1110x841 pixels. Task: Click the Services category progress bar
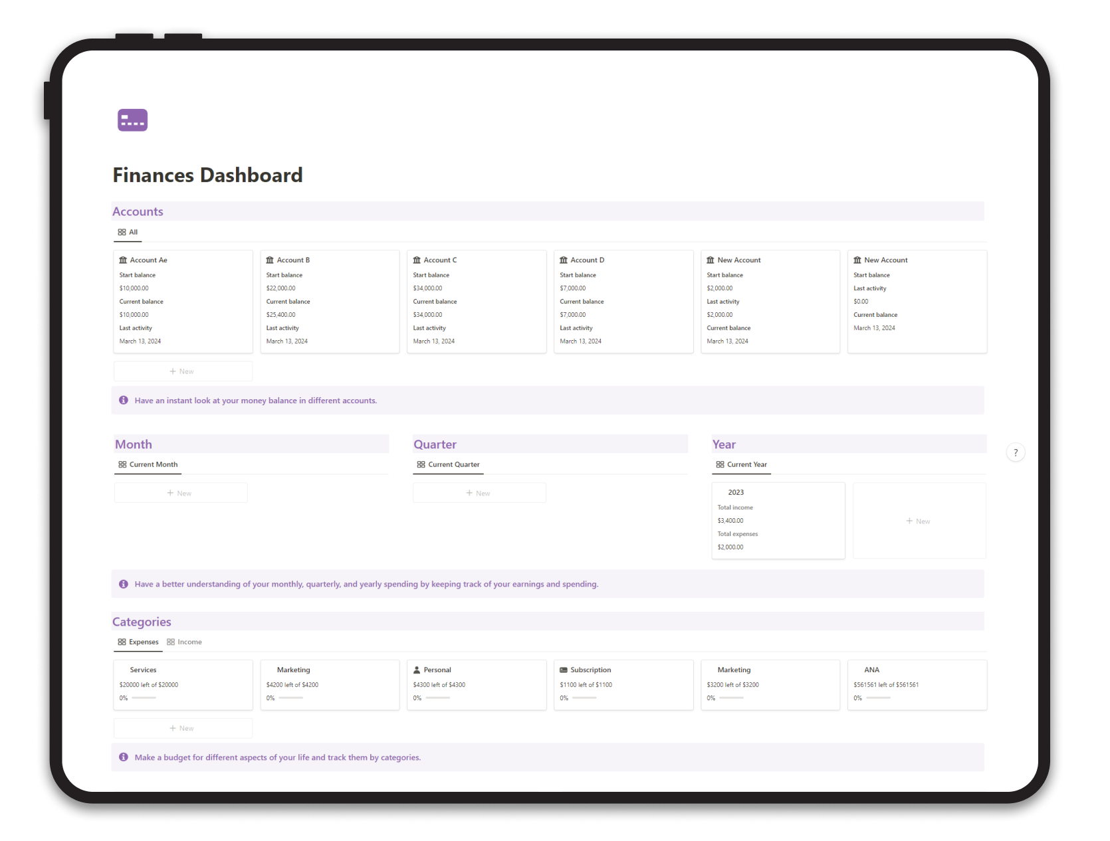pyautogui.click(x=143, y=698)
